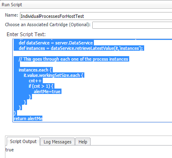Click the 'return alertMe' line in script

pos(28,118)
